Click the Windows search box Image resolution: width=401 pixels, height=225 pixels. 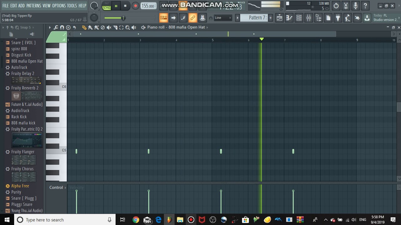64,220
